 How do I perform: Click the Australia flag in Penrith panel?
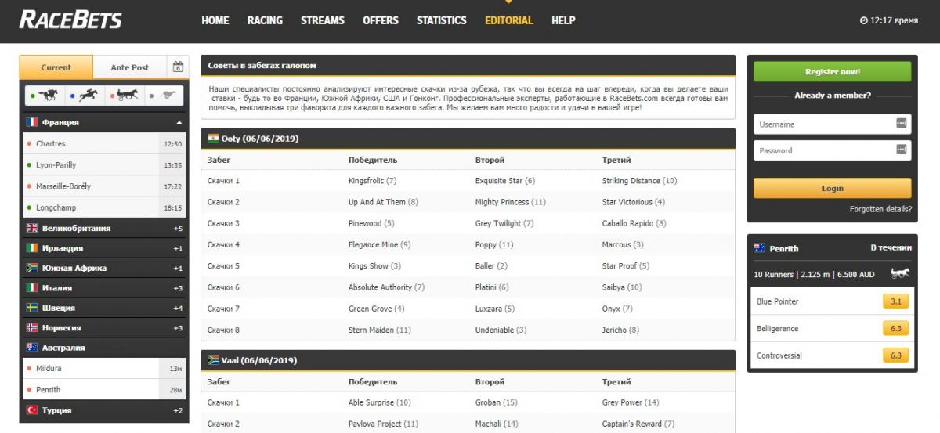click(x=759, y=248)
